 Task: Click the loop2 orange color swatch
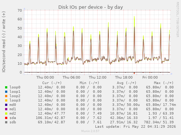point(6,96)
